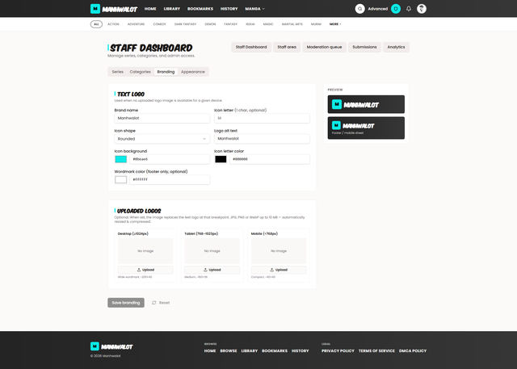The width and height of the screenshot is (517, 369).
Task: Open Terms of Service in footer
Action: pos(376,351)
